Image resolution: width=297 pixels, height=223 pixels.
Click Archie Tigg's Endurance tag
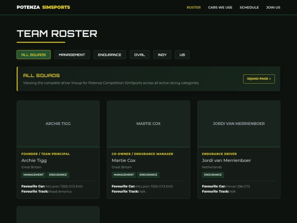click(58, 175)
